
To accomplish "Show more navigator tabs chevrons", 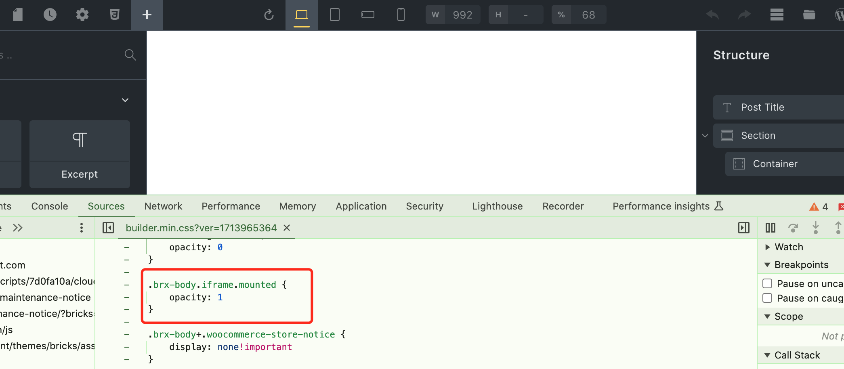I will tap(18, 228).
